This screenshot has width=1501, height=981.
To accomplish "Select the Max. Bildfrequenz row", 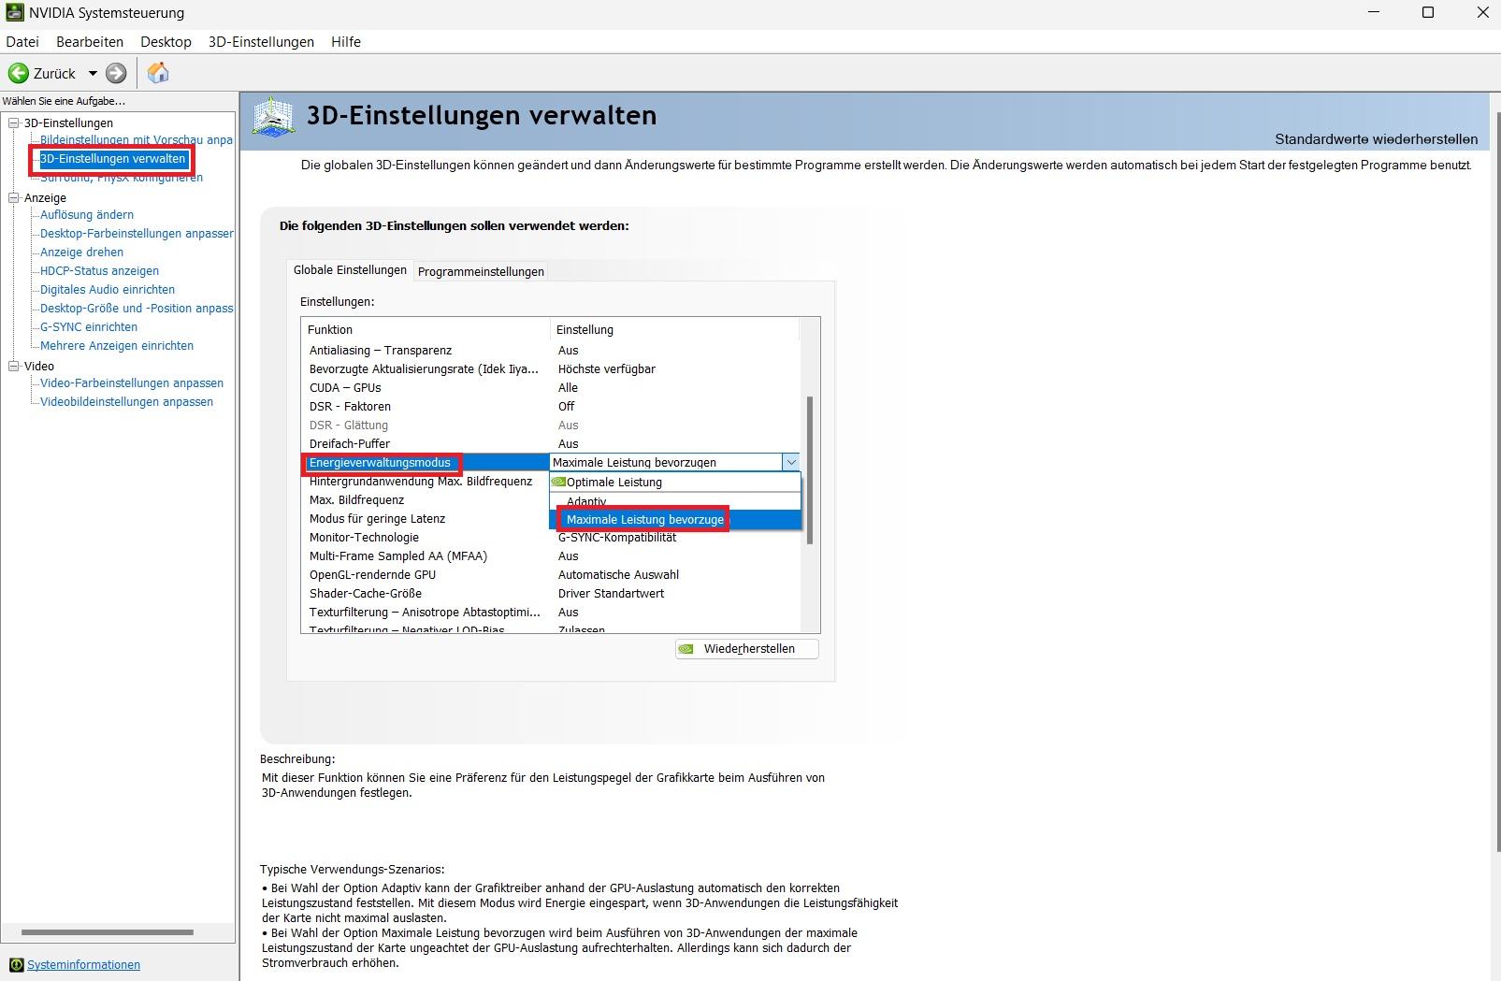I will 426,500.
